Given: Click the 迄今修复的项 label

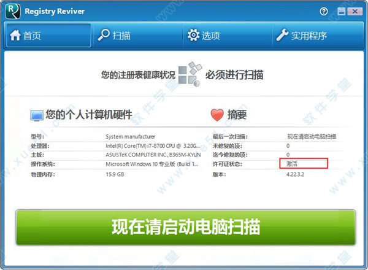Looking at the screenshot, I should pos(230,155).
